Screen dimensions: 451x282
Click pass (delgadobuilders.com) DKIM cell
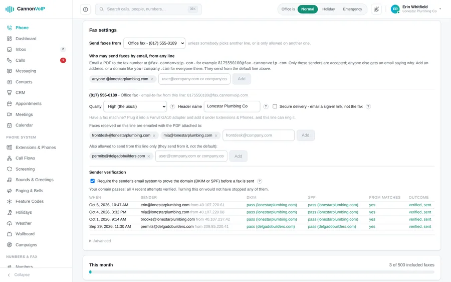271,227
